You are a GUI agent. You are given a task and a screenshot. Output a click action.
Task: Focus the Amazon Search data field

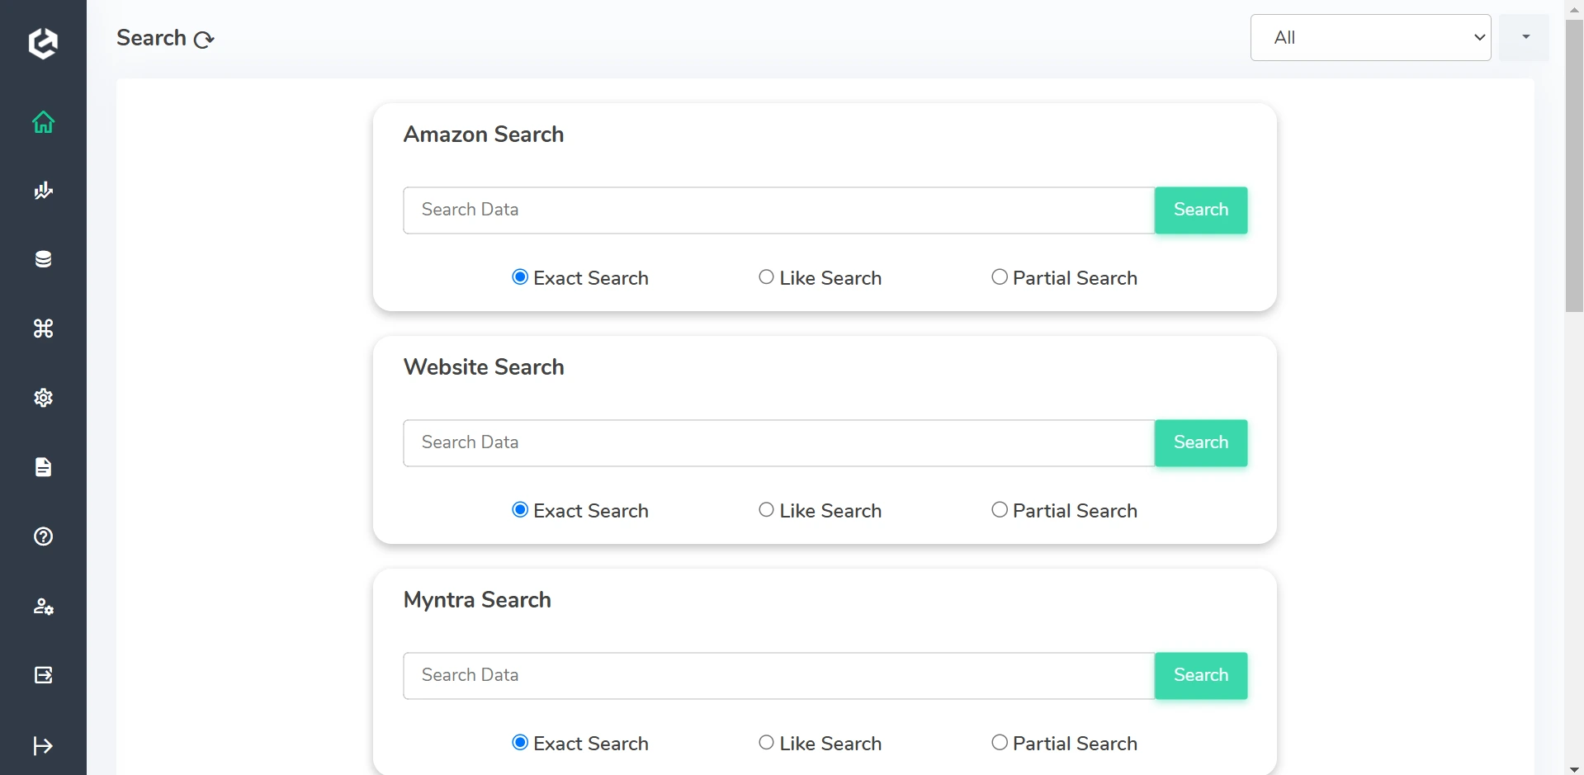click(x=778, y=210)
